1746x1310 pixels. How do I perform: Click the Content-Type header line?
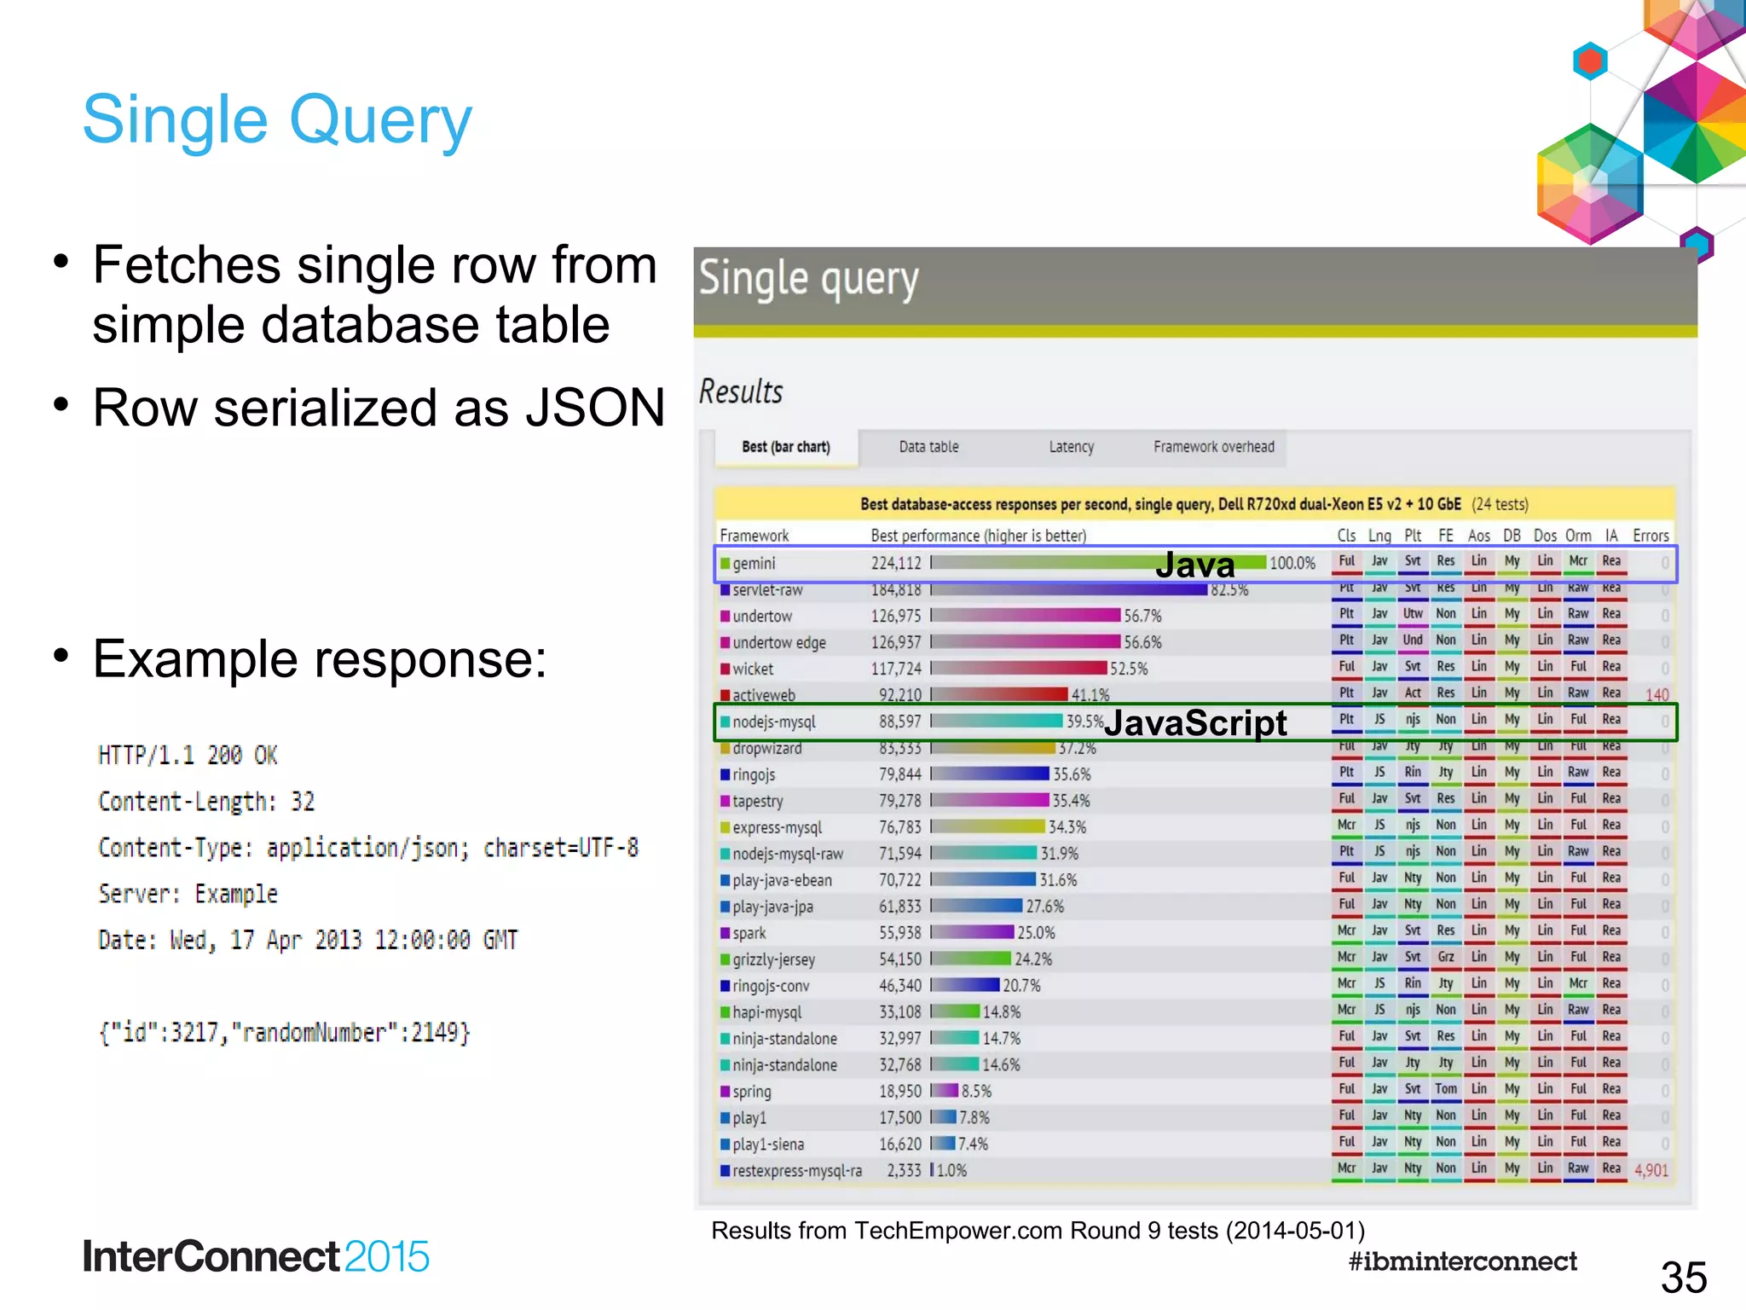tap(368, 848)
